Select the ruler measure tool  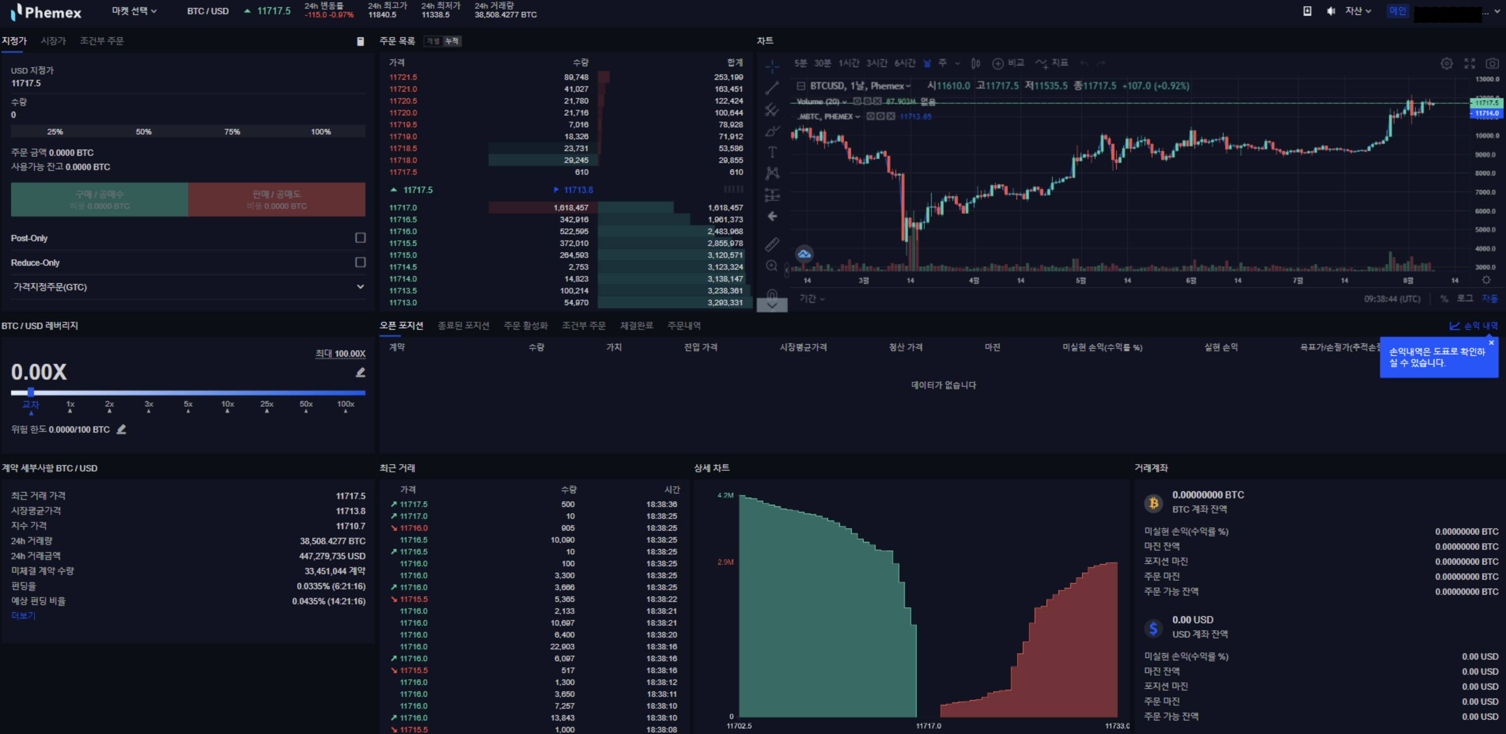point(772,244)
